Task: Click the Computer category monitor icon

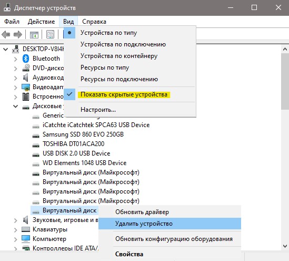Action: 26,238
